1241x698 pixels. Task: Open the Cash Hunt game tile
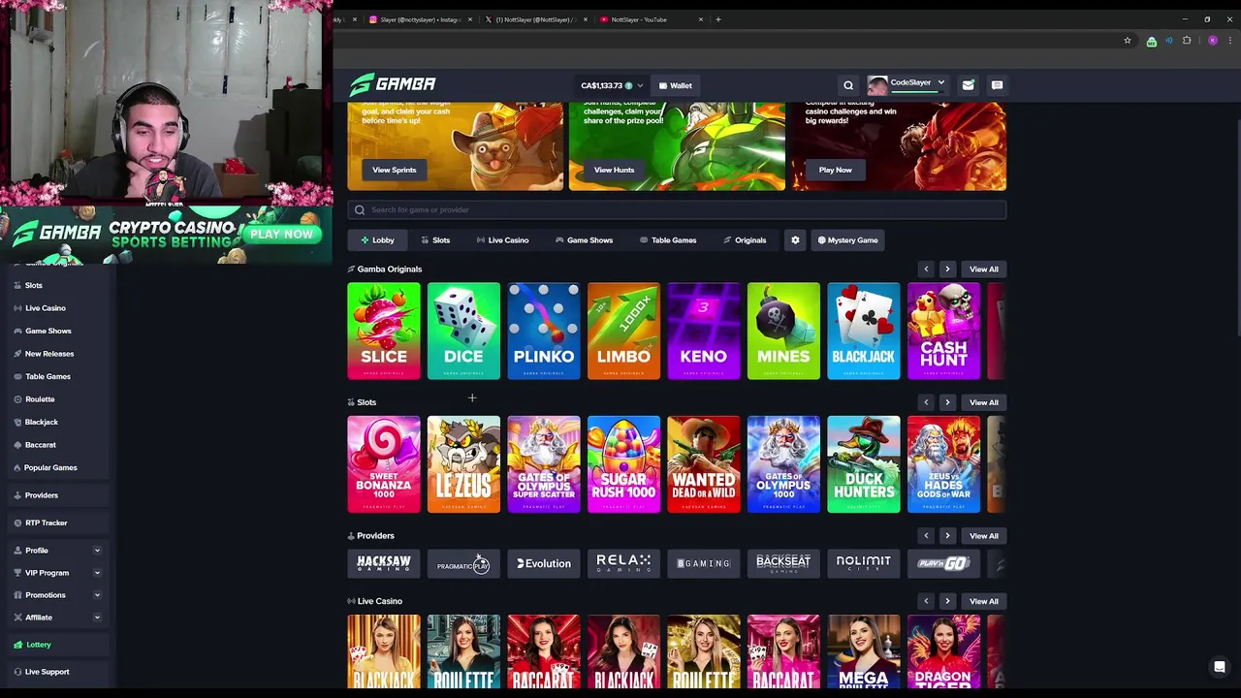point(943,331)
